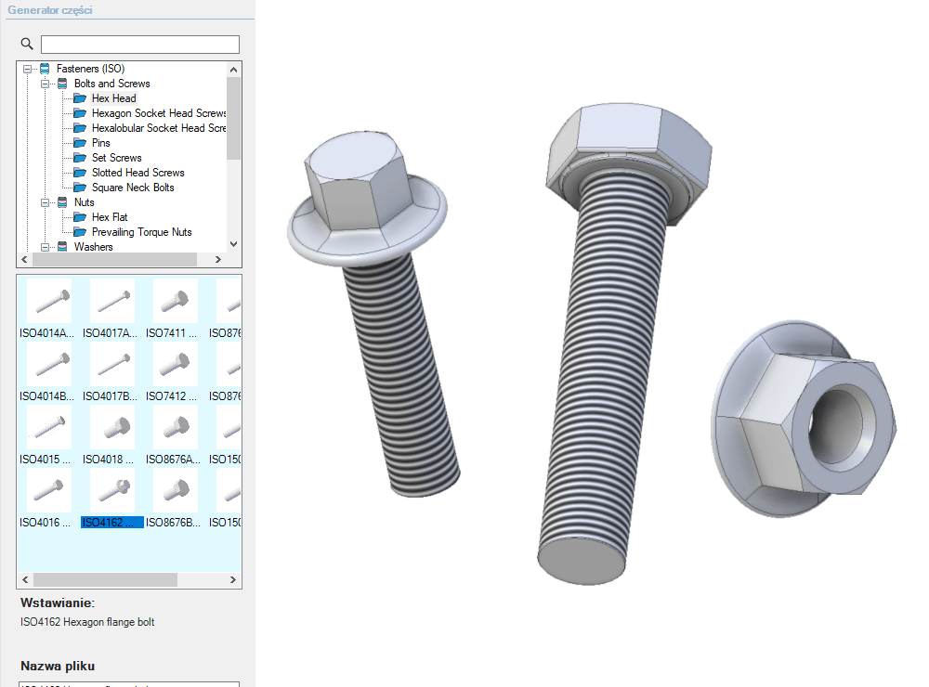Select the ISO7411 bolt thumbnail
The height and width of the screenshot is (687, 929).
[x=176, y=301]
